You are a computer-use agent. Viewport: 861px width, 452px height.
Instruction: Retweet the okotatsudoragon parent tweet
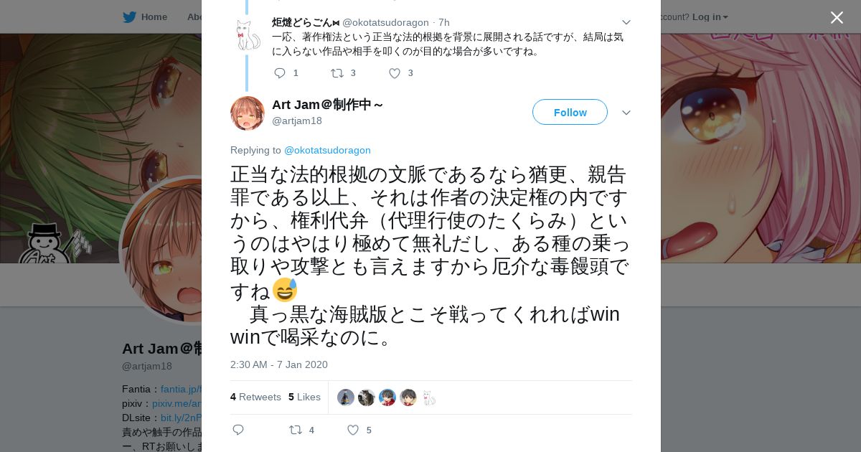337,72
